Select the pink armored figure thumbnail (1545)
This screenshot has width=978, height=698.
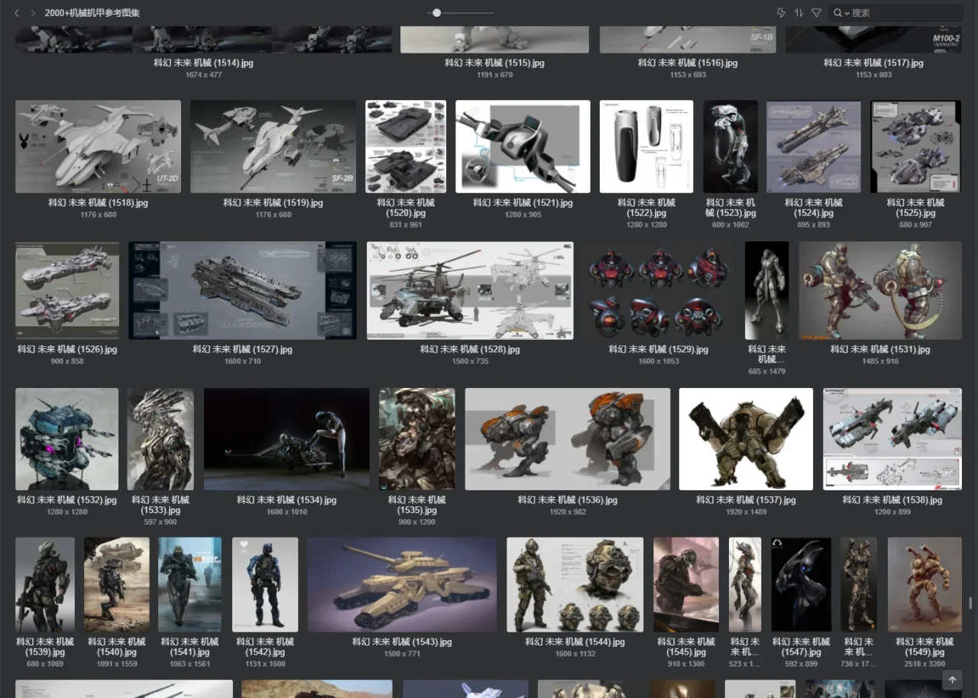click(686, 584)
